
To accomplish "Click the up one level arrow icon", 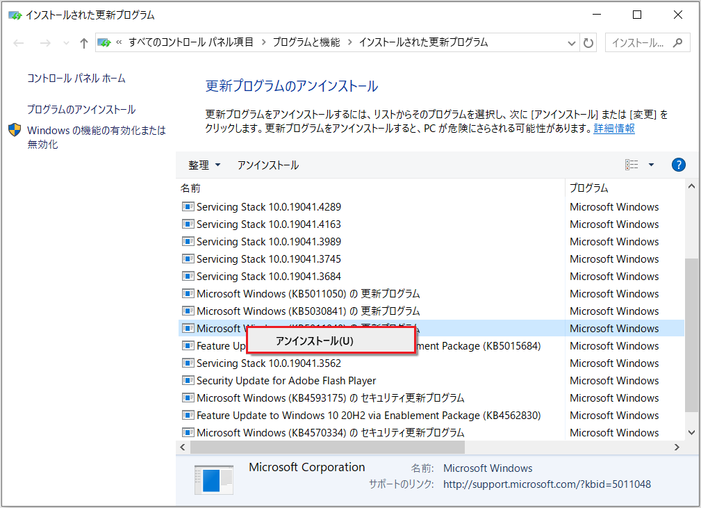I will (83, 42).
